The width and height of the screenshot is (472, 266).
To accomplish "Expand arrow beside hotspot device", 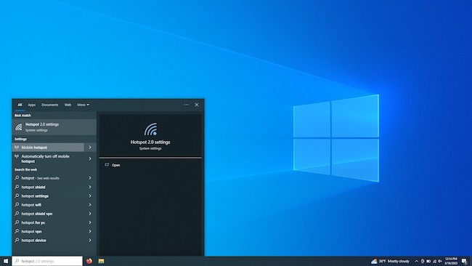I will 90,241.
